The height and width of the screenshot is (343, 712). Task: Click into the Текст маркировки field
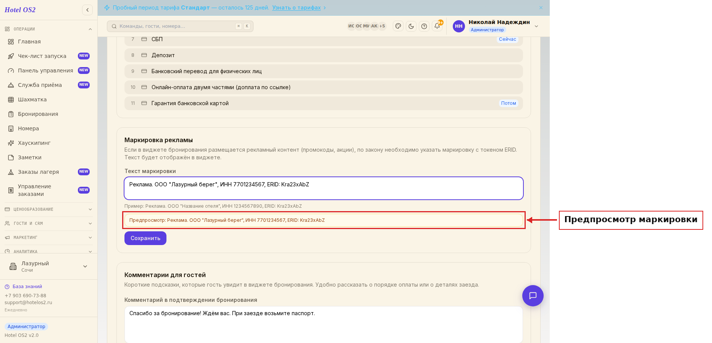coord(324,188)
